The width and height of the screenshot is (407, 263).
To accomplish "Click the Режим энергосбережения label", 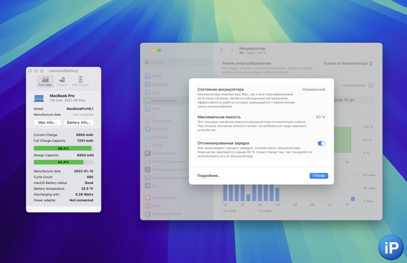I will 246,63.
